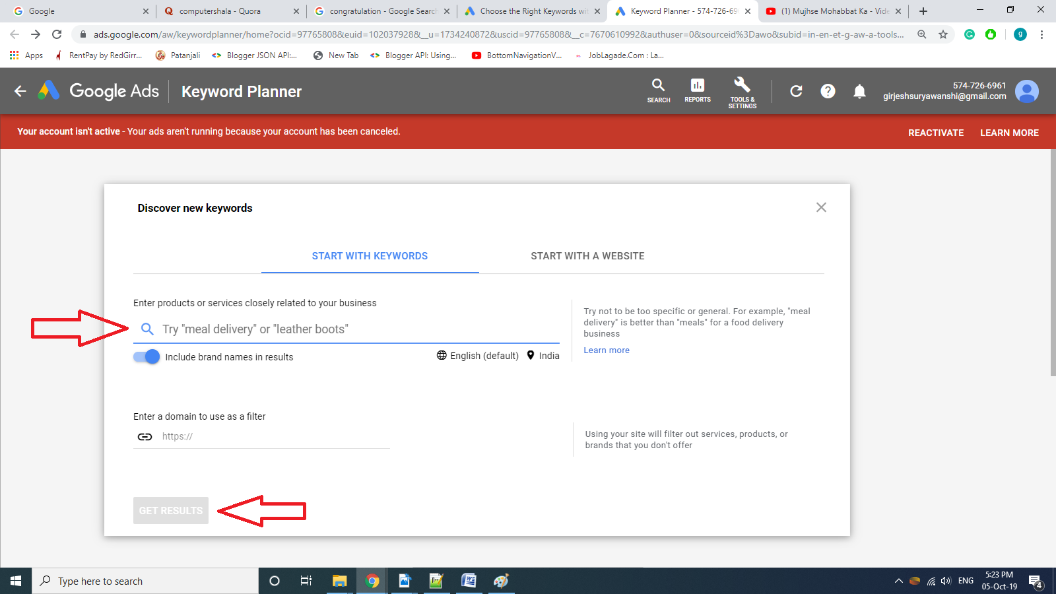
Task: Open Blogger JSON API bookmark
Action: click(x=254, y=55)
